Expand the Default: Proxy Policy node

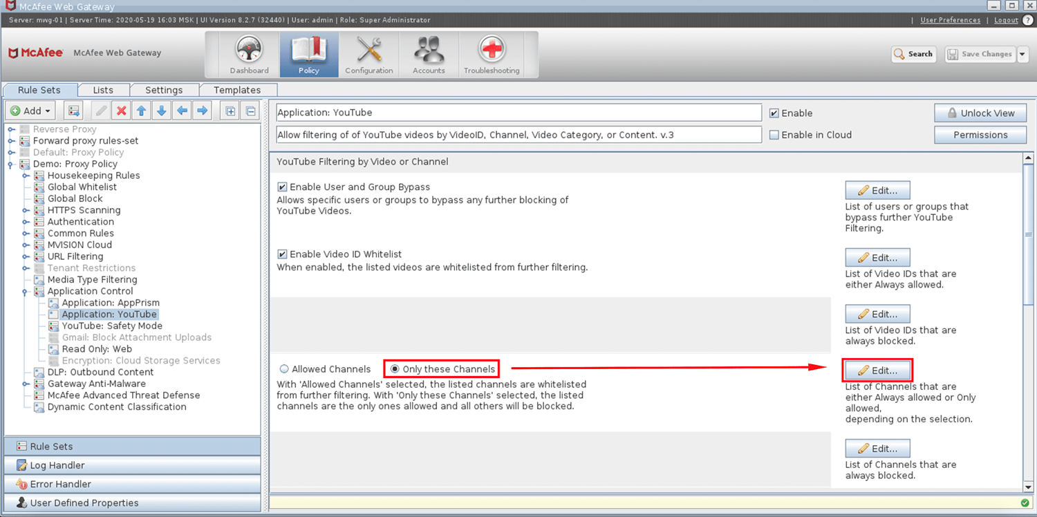11,152
